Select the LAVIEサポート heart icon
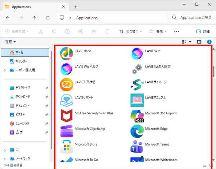 (x=66, y=100)
